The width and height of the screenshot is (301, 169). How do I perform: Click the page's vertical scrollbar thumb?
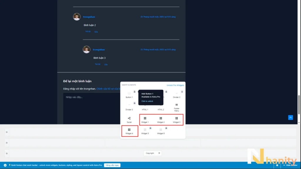299,105
